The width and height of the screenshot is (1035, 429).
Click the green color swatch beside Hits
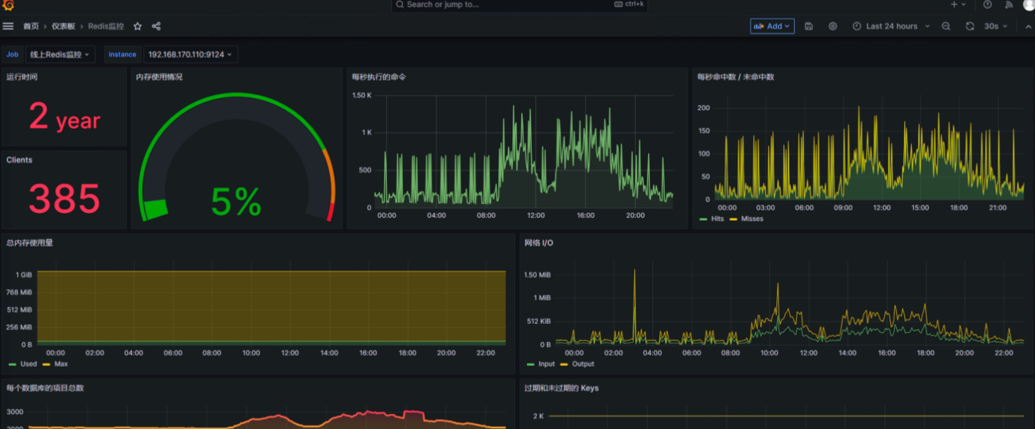[703, 219]
